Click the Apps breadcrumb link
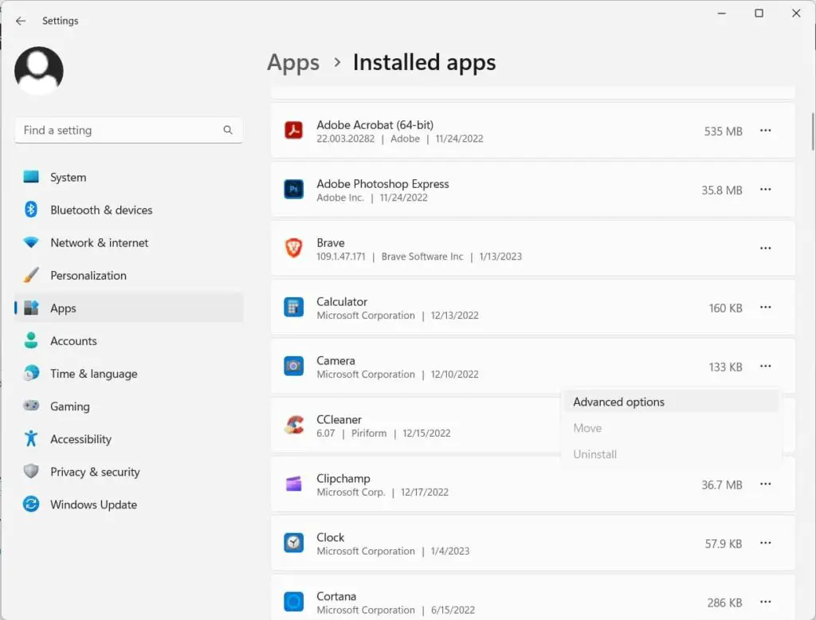Screen dimensions: 816x620 (293, 63)
